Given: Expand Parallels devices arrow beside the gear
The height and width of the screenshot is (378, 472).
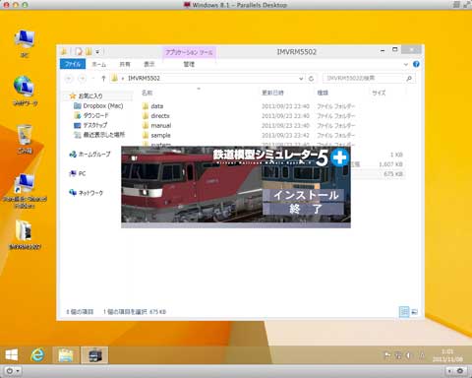Looking at the screenshot, I should (449, 371).
